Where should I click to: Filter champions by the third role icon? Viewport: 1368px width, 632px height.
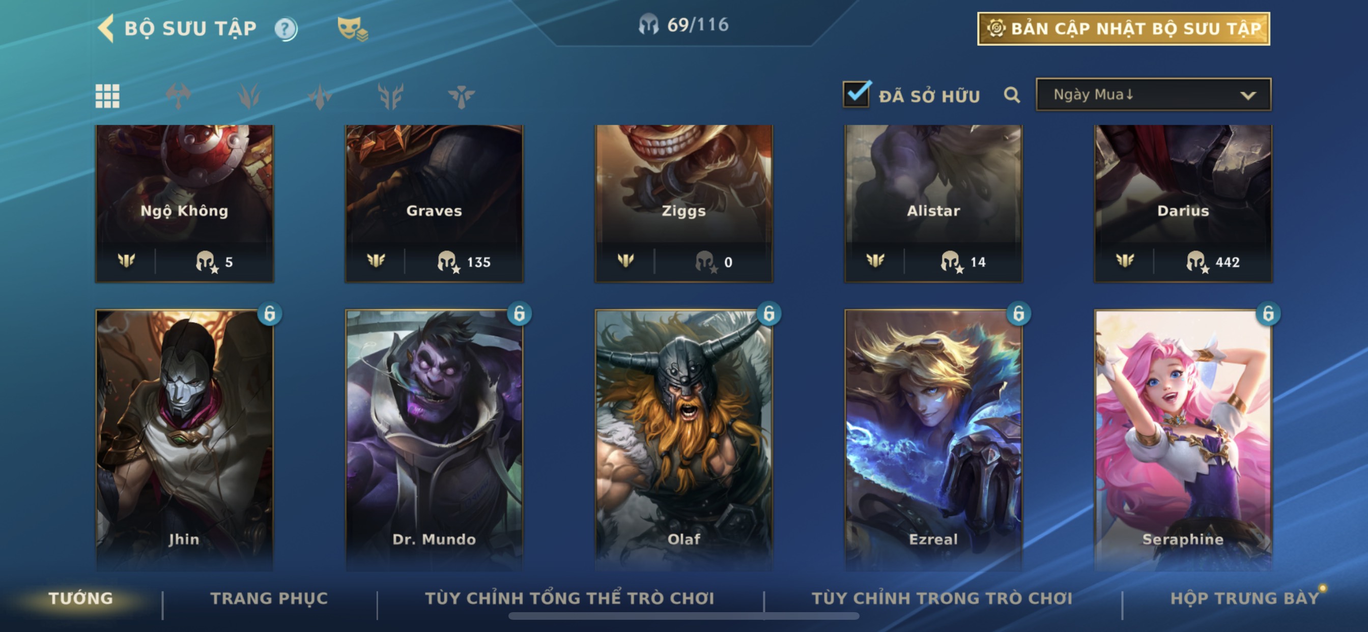[x=320, y=96]
